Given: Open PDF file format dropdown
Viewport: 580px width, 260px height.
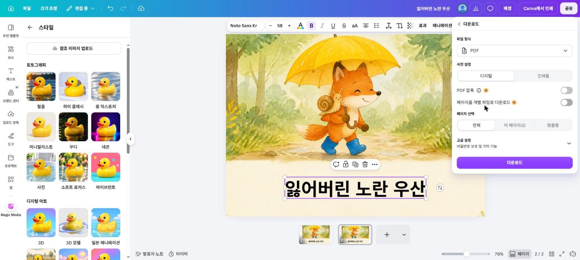Looking at the screenshot, I should click(x=515, y=51).
